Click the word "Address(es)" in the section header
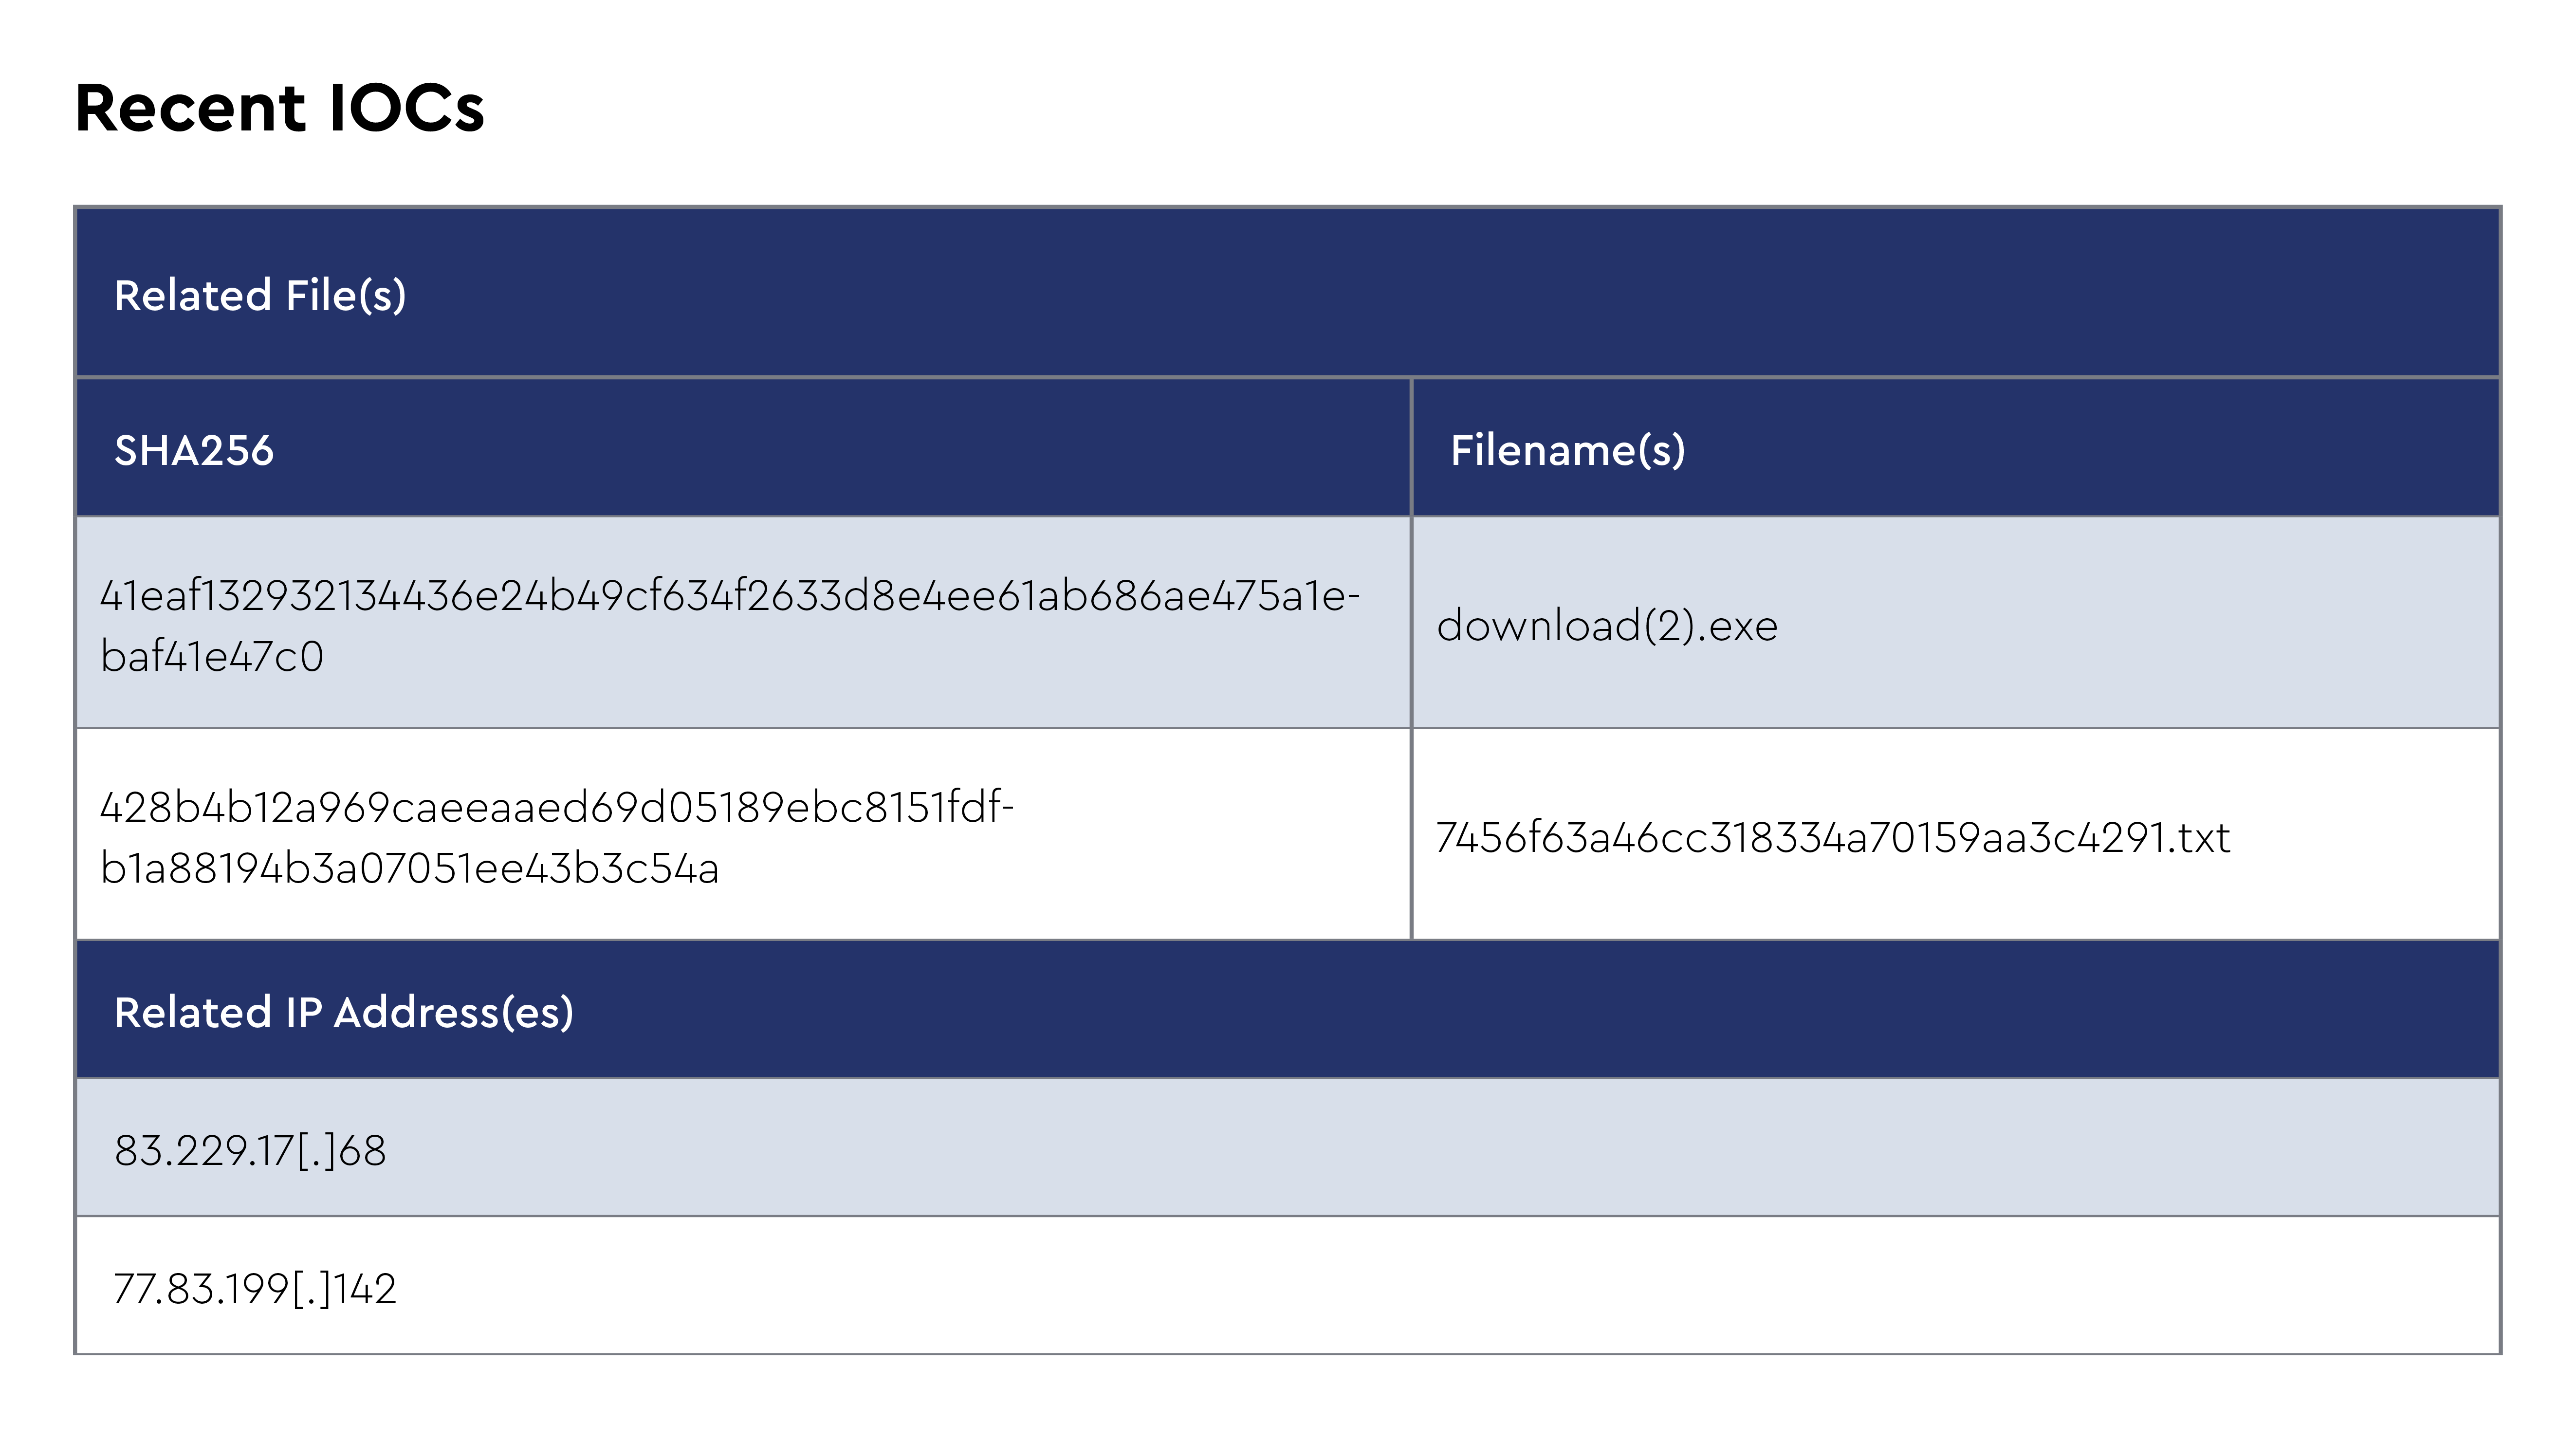 [x=454, y=1013]
